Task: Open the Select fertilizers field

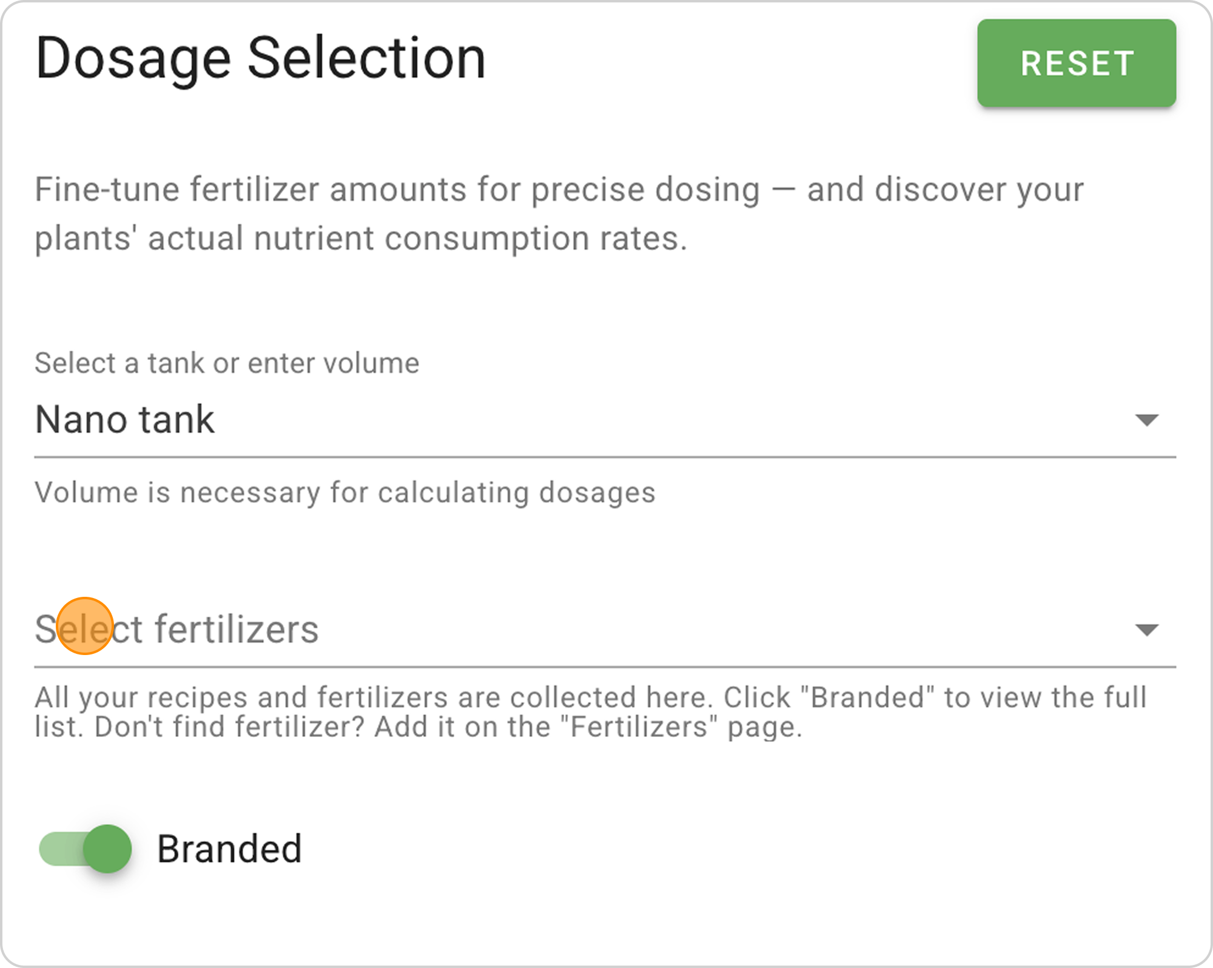Action: point(546,630)
